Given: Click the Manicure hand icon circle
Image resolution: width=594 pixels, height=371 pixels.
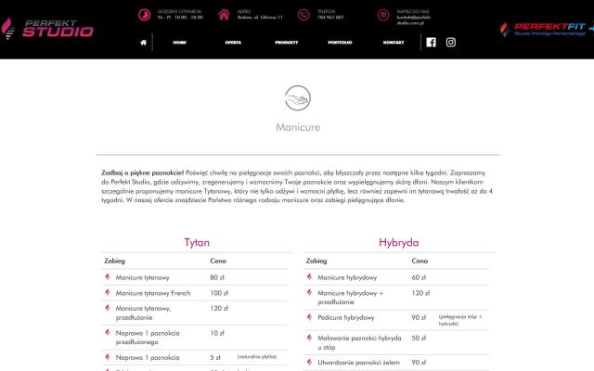Looking at the screenshot, I should tap(297, 96).
